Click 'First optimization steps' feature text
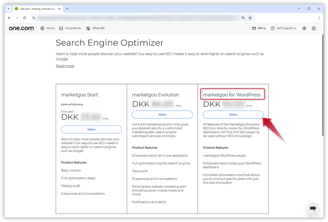The width and height of the screenshot is (328, 222). tap(78, 178)
